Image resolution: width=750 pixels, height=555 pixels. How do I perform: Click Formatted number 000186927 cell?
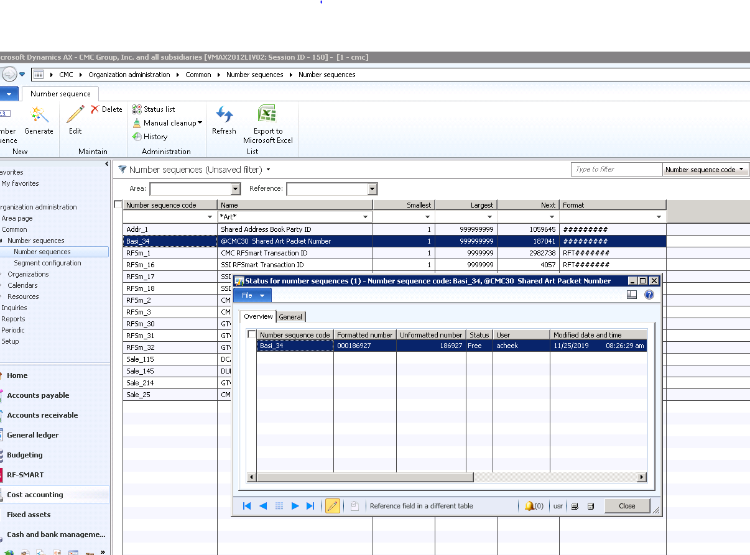click(x=365, y=346)
